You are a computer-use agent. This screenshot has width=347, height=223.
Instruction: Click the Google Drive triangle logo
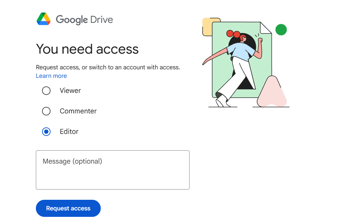pos(43,19)
